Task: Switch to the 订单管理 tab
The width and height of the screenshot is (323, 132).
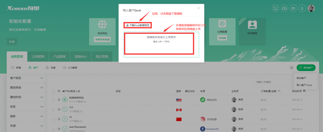Action: (x=38, y=57)
